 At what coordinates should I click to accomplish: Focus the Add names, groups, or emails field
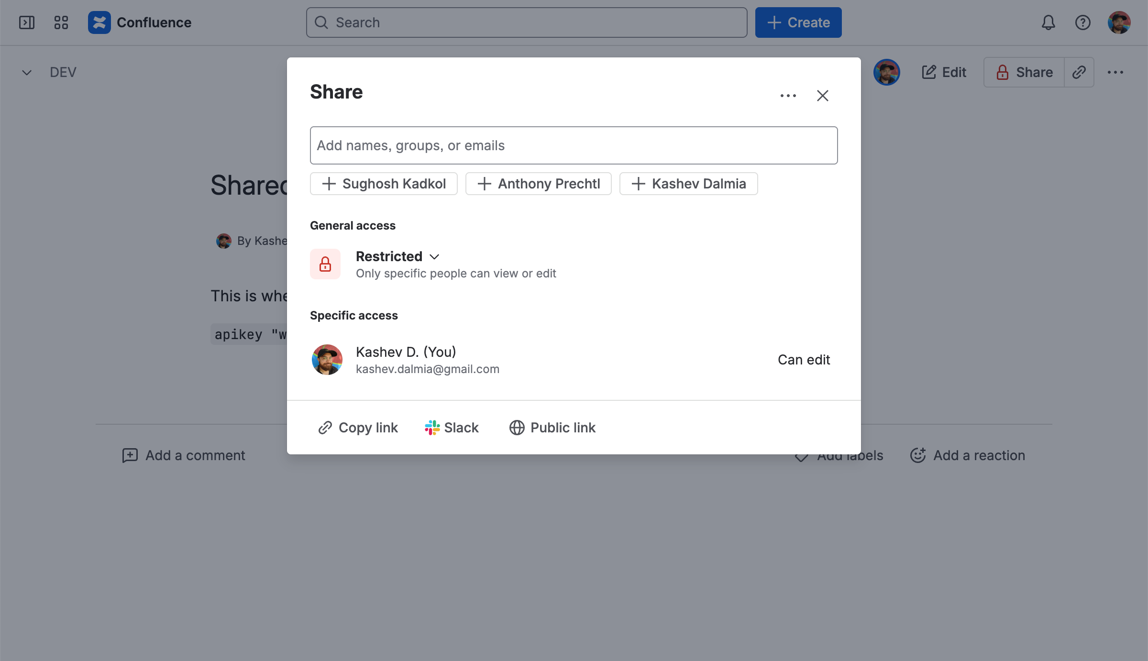pyautogui.click(x=574, y=145)
